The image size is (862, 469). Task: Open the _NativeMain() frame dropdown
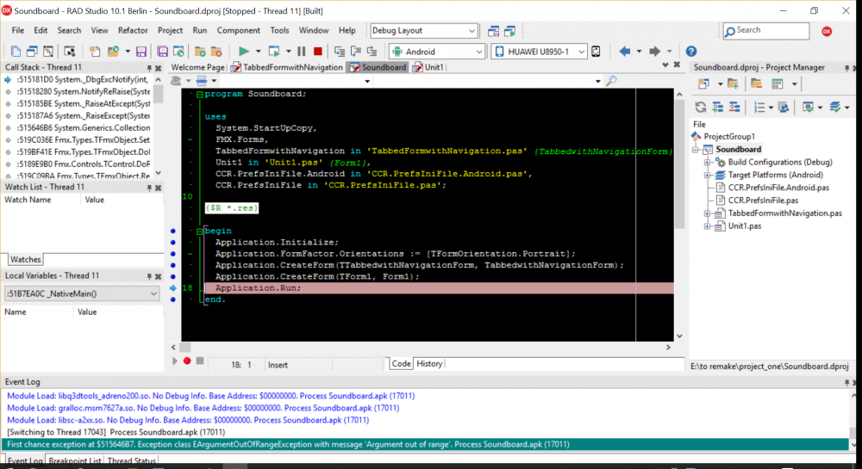[153, 294]
